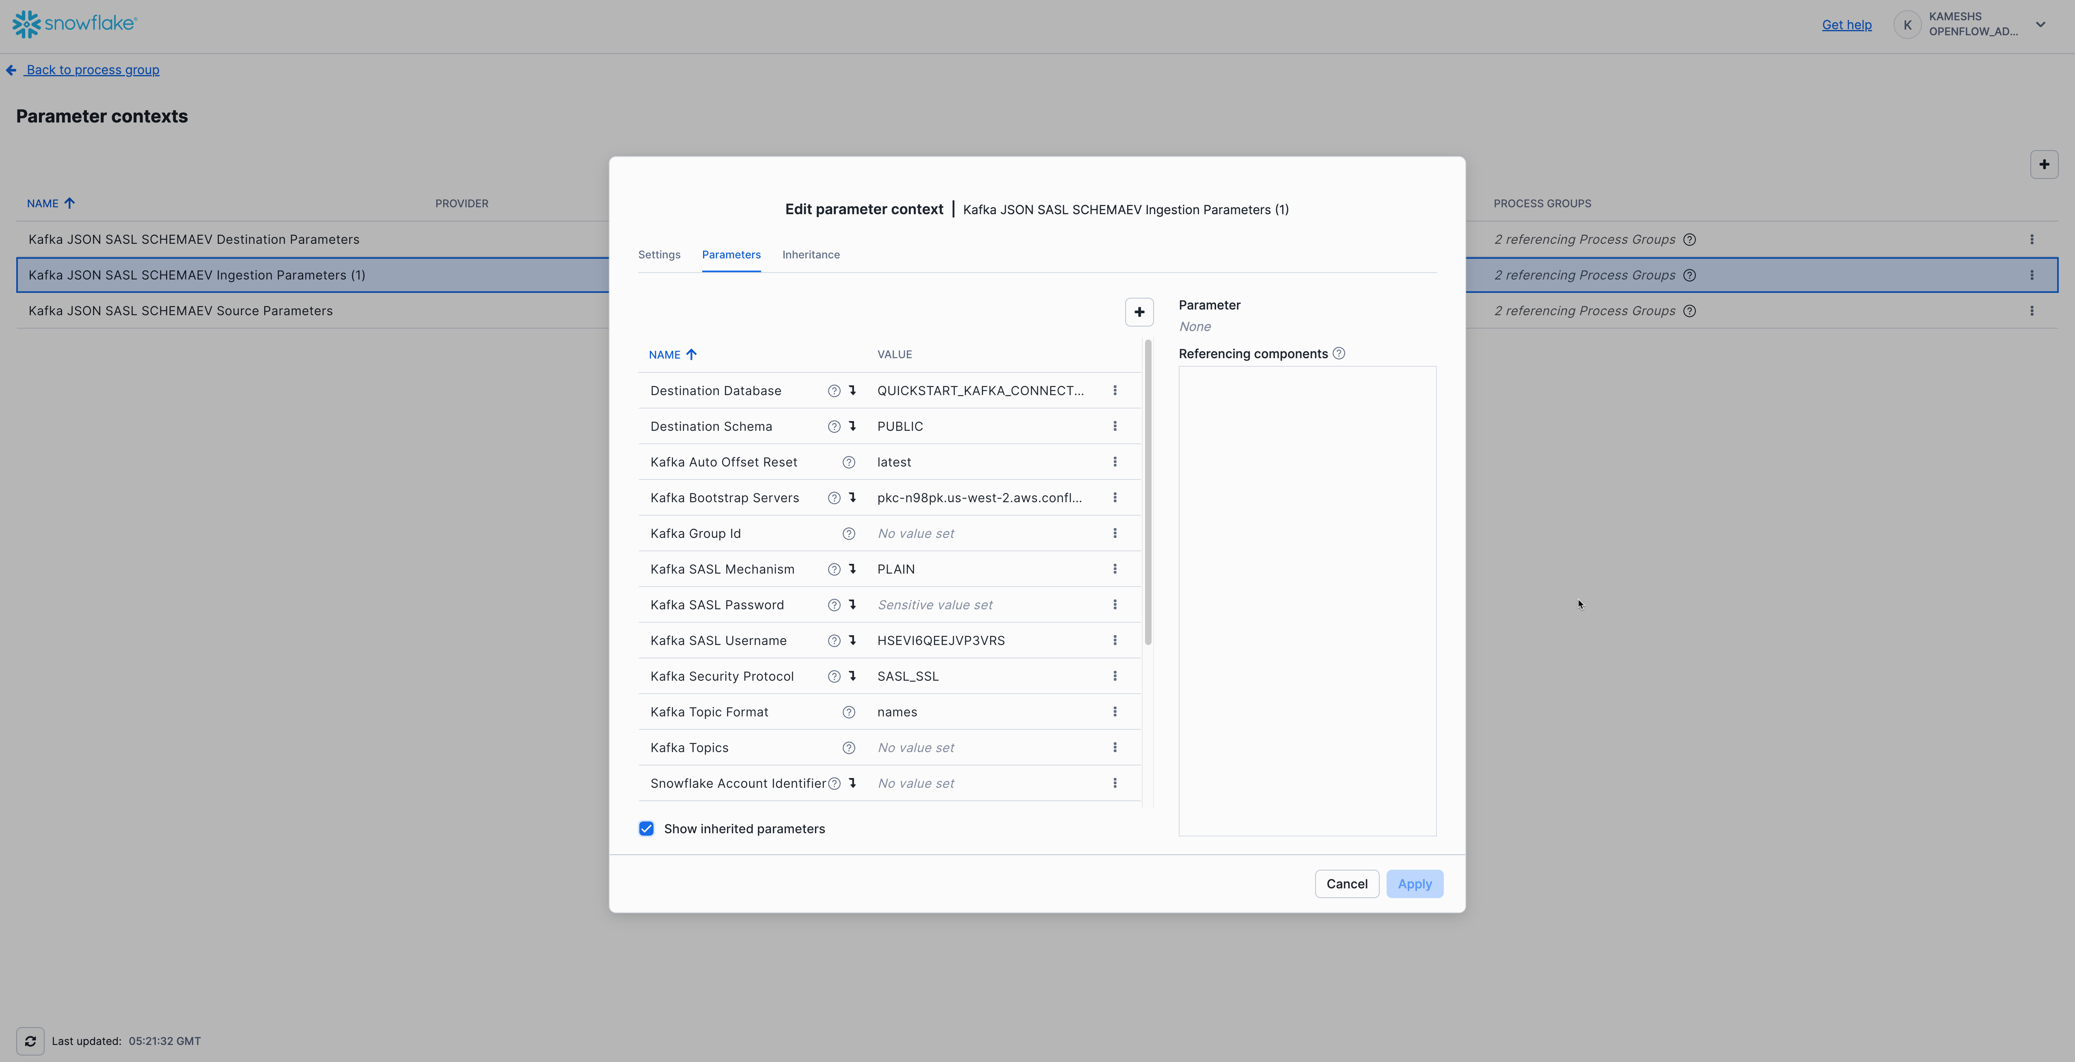Screen dimensions: 2075x1062
Task: Click help icon for Kafka Topic Format
Action: pos(848,712)
